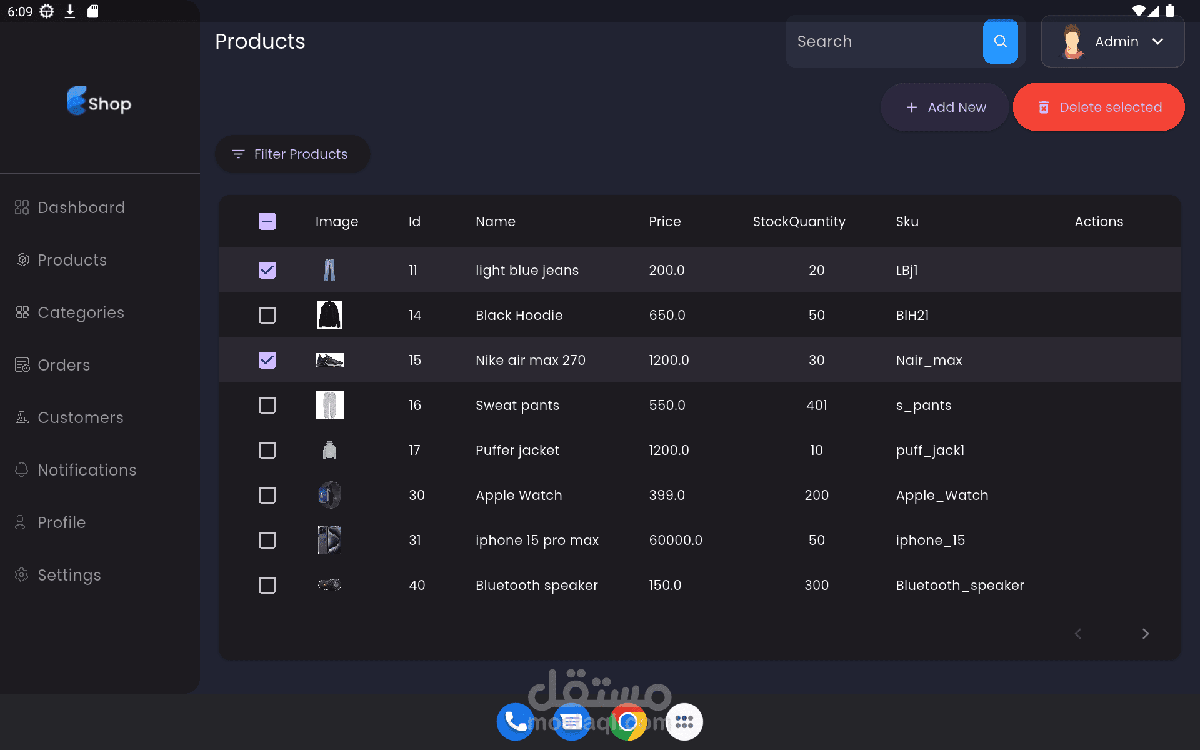
Task: Open the Phone app in dock
Action: tap(515, 722)
